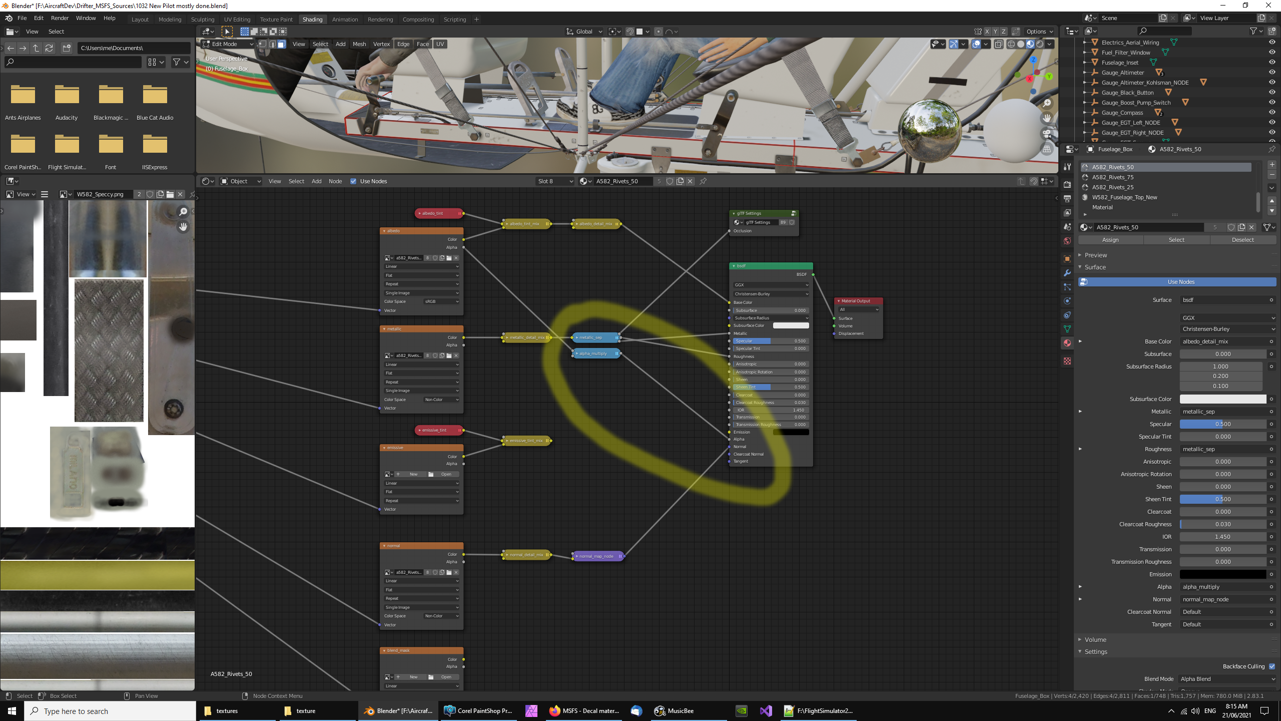This screenshot has width=1281, height=721.
Task: Create a new folder in file browser
Action: 67,48
